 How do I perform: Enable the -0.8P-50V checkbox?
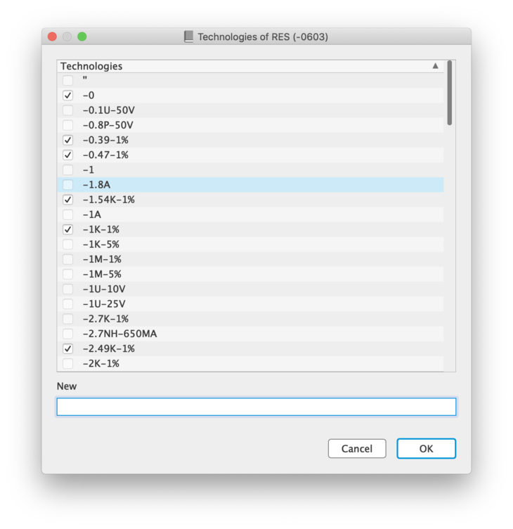pyautogui.click(x=68, y=125)
